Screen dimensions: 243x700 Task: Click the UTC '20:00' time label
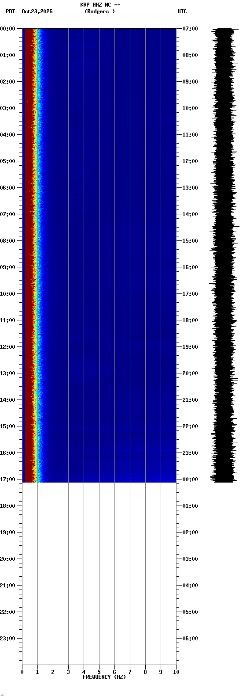click(190, 373)
